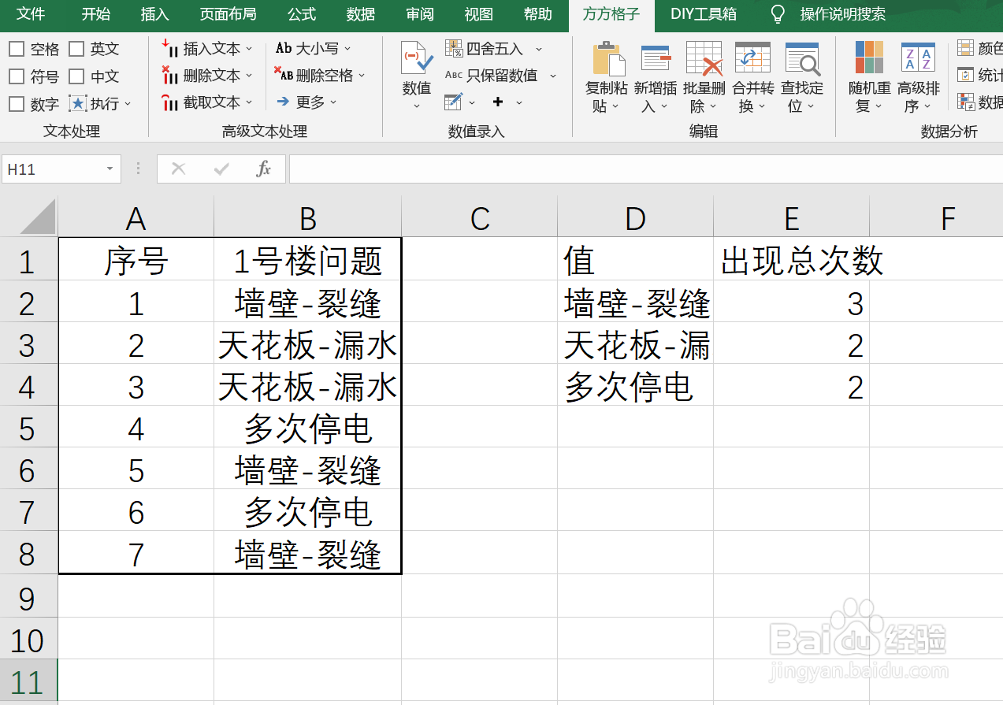Select column B header
This screenshot has height=705, width=1003.
(308, 218)
